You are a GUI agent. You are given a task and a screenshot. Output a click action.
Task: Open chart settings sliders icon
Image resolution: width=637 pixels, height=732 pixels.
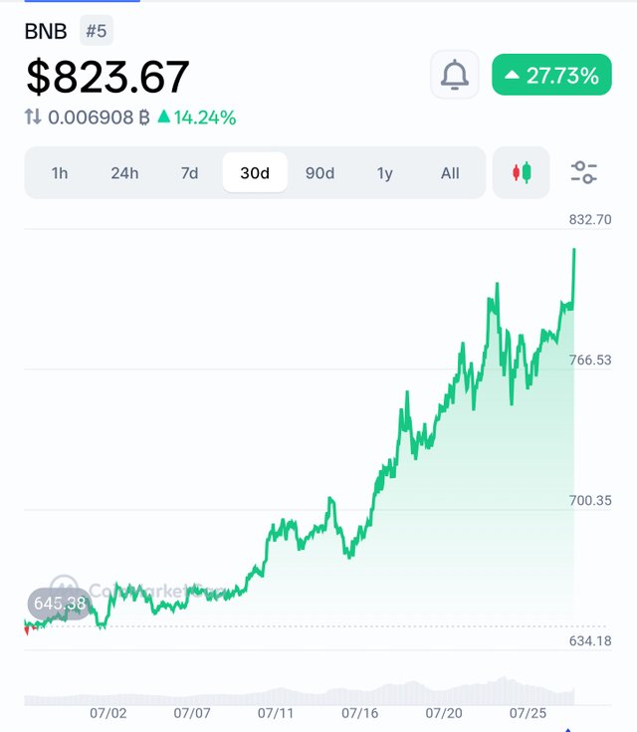(x=584, y=173)
